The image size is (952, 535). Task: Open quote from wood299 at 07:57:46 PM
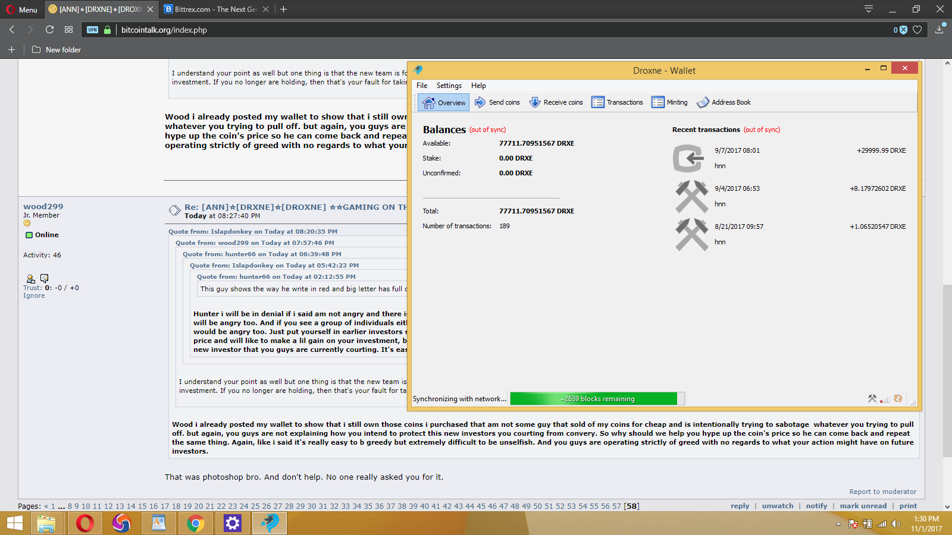click(255, 243)
